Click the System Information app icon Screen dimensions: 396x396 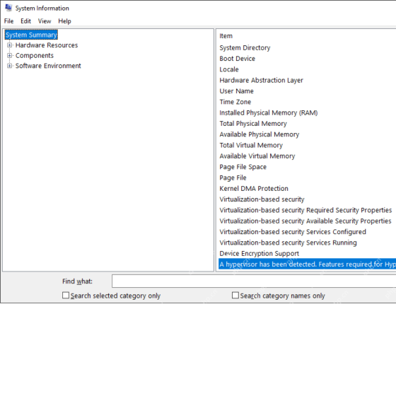point(8,8)
